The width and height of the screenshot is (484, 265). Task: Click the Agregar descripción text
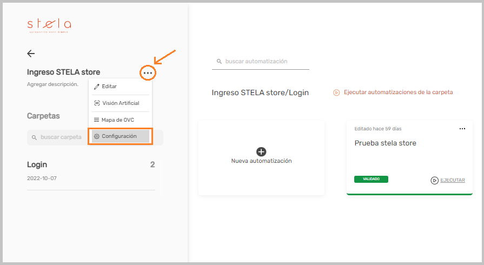click(52, 84)
